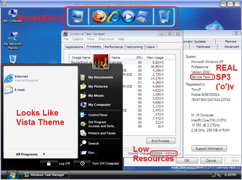The image size is (242, 180).
Task: Click the 16,604 K memory value
Action: (157, 66)
